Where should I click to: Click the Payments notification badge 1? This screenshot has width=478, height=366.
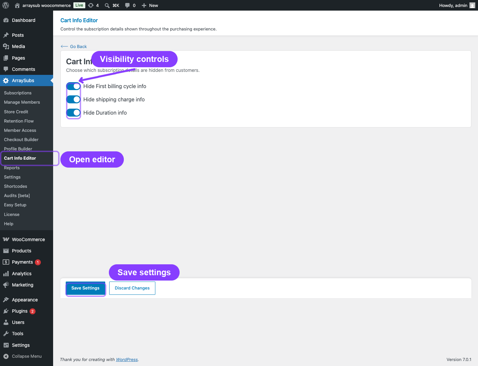(x=38, y=262)
